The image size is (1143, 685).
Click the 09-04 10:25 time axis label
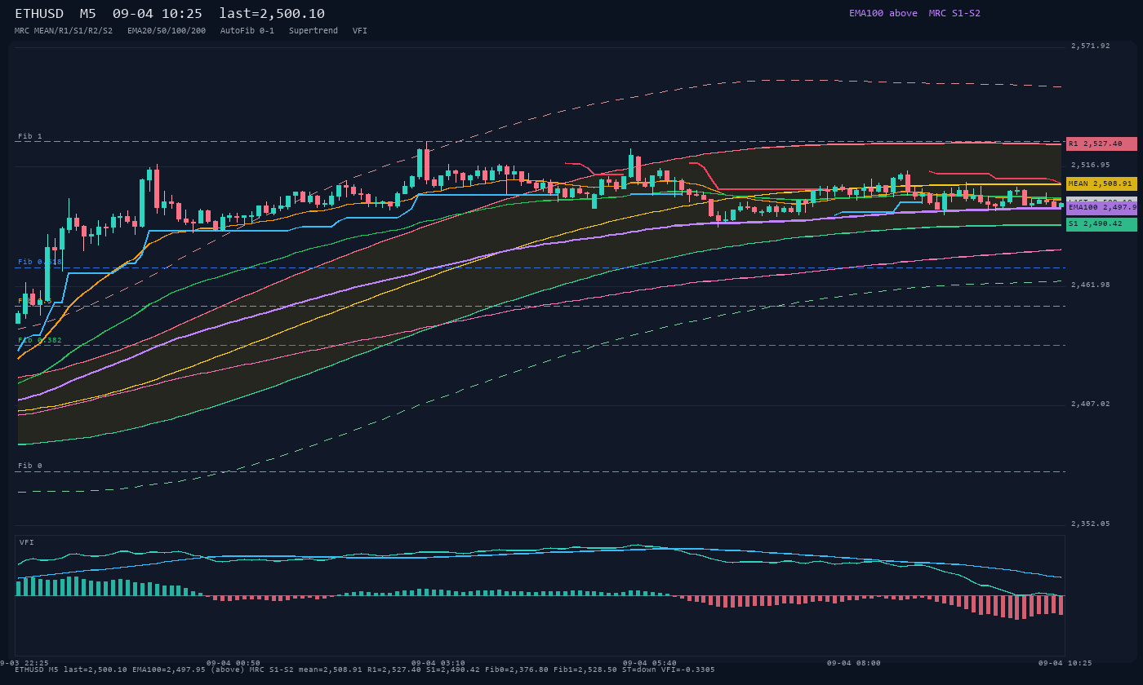pos(1065,663)
